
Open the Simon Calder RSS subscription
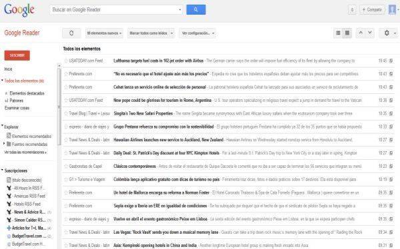point(29,220)
